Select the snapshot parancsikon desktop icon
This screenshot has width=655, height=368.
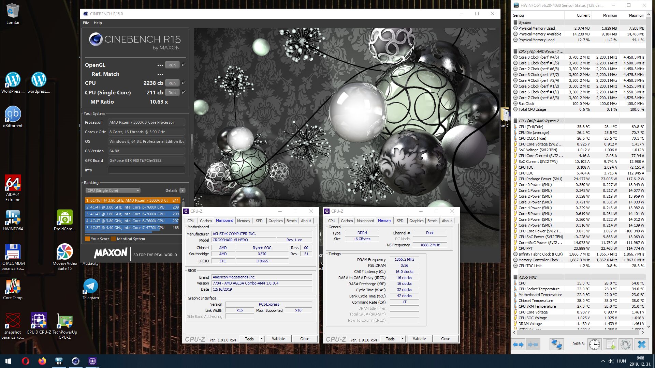13,326
